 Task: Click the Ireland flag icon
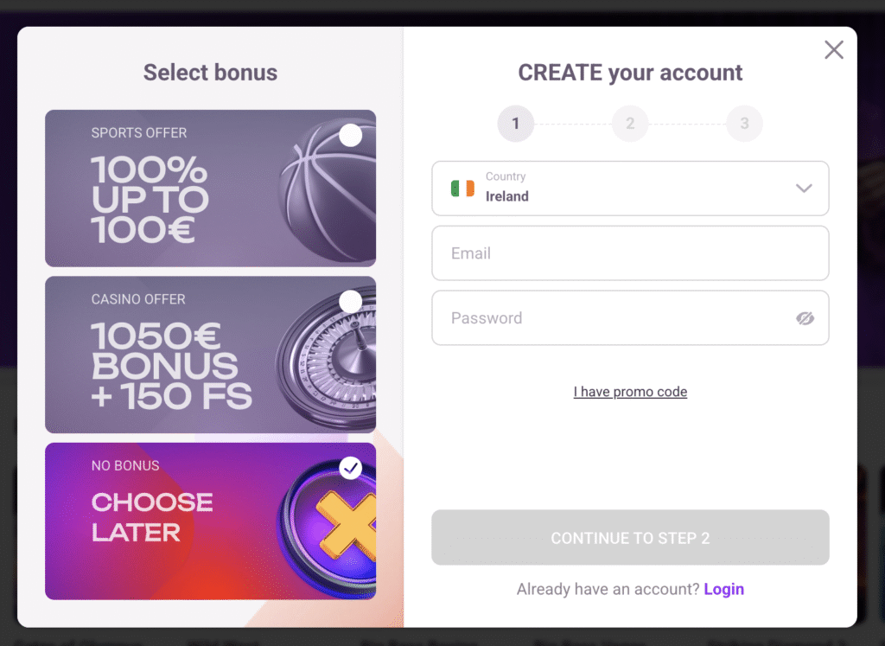click(x=463, y=189)
